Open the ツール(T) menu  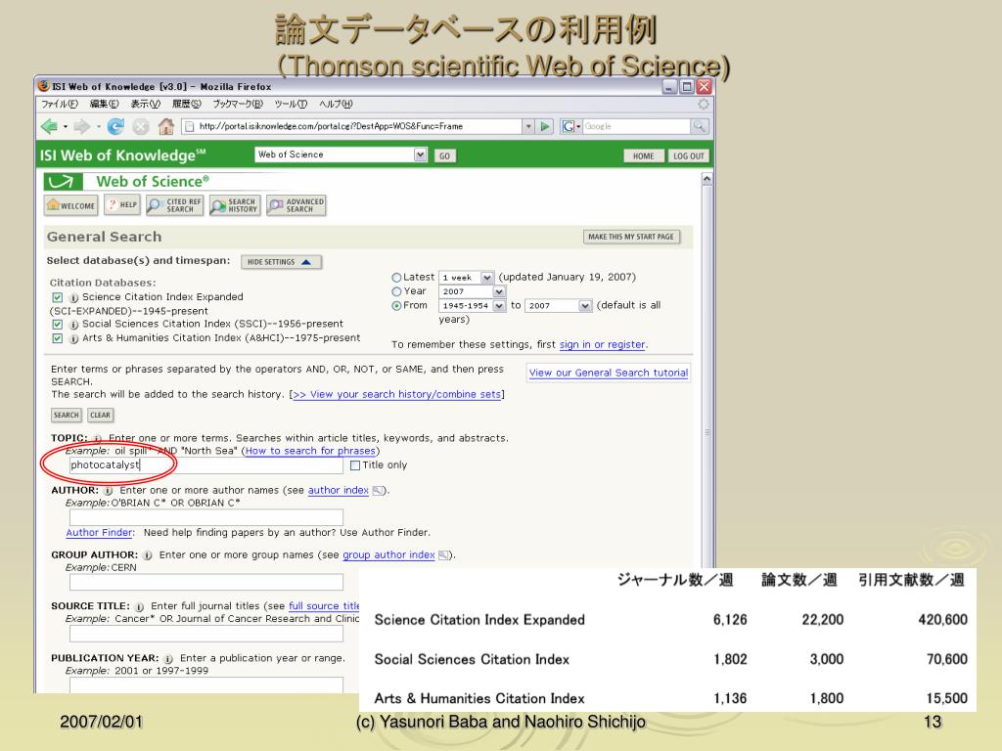[291, 104]
